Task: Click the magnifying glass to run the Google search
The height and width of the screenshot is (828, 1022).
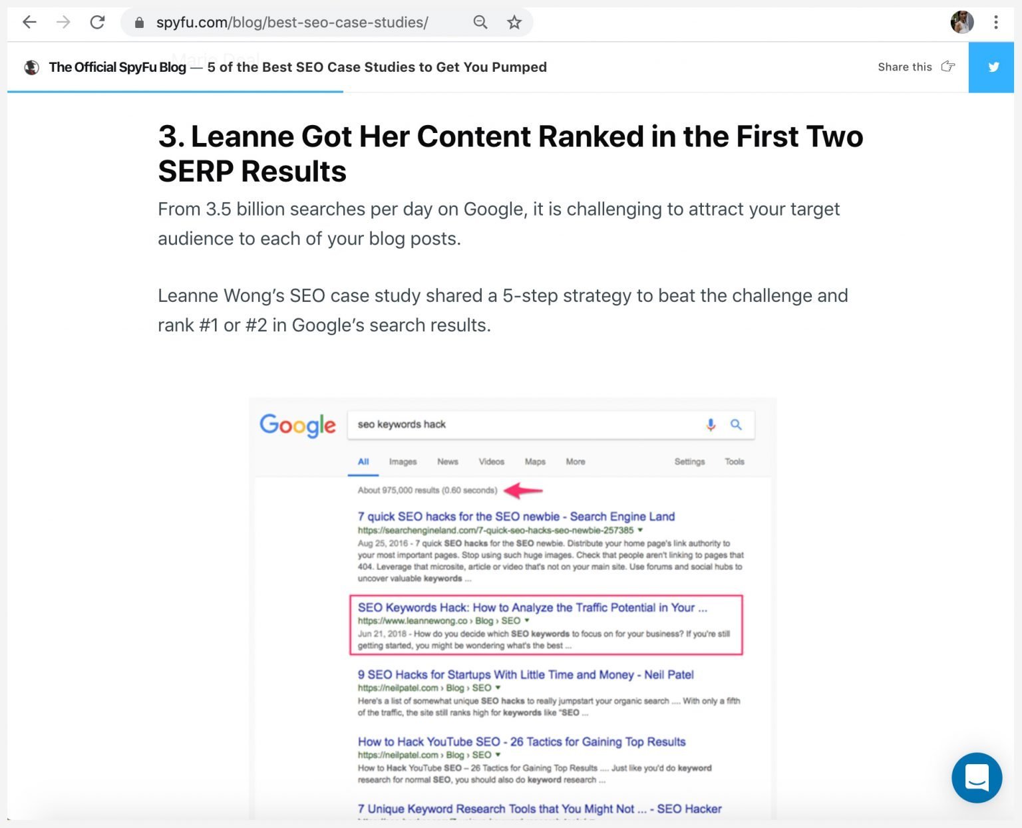Action: point(736,424)
